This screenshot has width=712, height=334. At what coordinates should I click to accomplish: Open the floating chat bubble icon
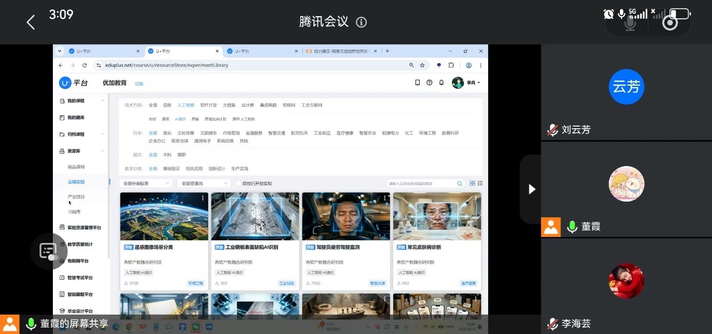point(49,251)
